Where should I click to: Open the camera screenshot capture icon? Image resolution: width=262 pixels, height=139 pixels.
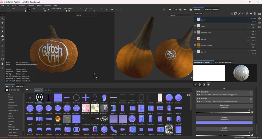pos(190,9)
